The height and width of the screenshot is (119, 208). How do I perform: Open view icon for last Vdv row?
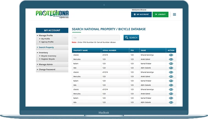(x=171, y=102)
